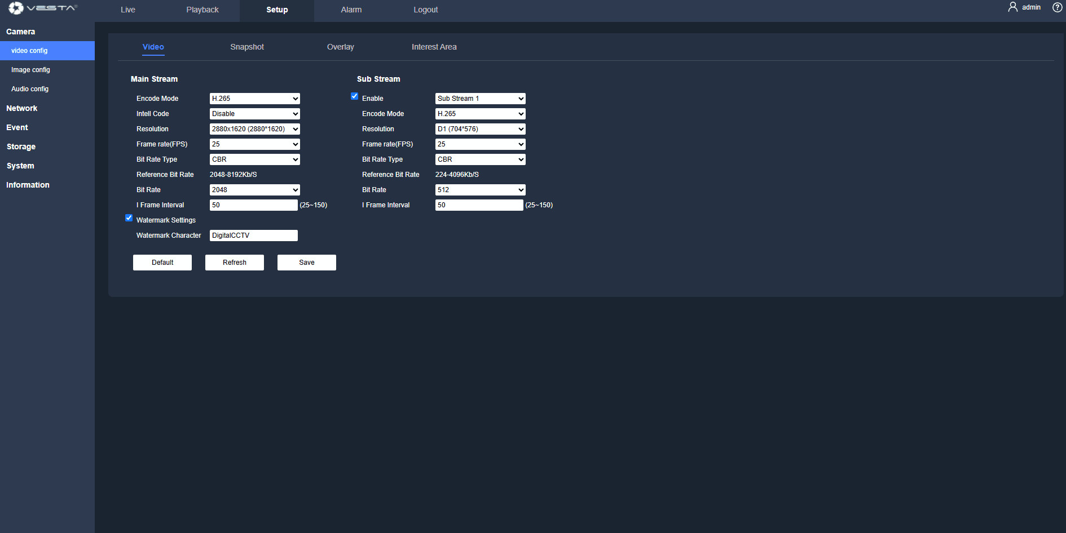The width and height of the screenshot is (1066, 533).
Task: Focus the Main Stream I Frame Interval field
Action: 253,205
